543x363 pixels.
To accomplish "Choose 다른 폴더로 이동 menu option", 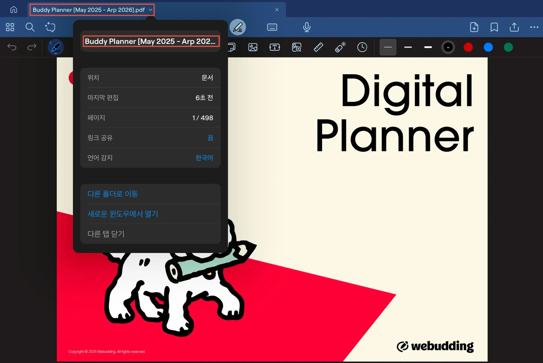I will (113, 194).
